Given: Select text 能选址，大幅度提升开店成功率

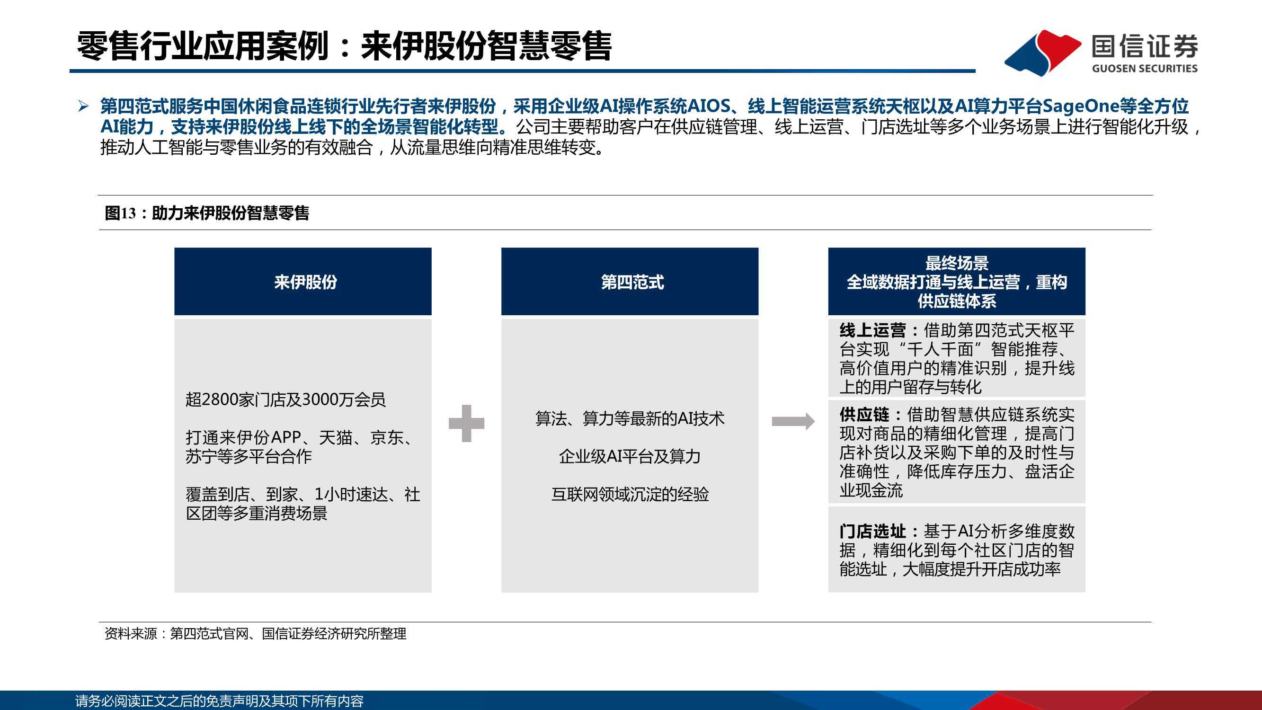Looking at the screenshot, I should (x=950, y=569).
